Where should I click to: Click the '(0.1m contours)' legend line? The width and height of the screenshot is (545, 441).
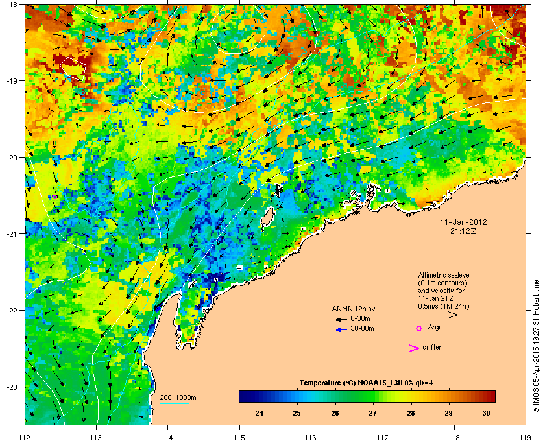(x=442, y=283)
